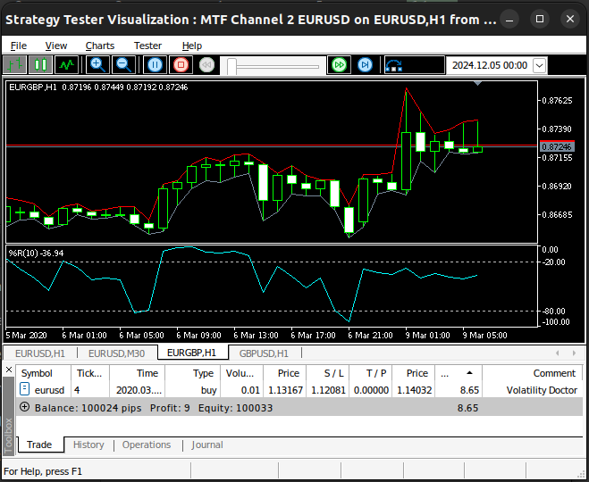The width and height of the screenshot is (589, 482).
Task: Zoom in on the chart
Action: pos(97,65)
